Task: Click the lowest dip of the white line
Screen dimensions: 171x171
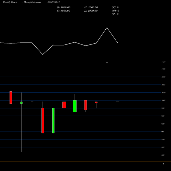Action: (x=43, y=54)
